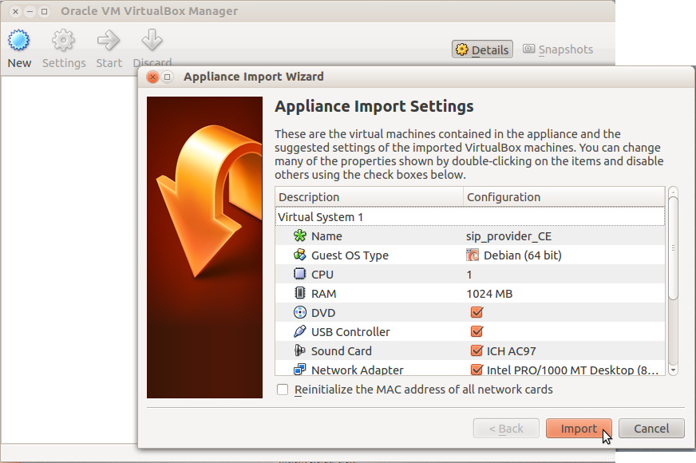Screen dimensions: 696x463
Task: Select the Name row star icon
Action: [300, 235]
